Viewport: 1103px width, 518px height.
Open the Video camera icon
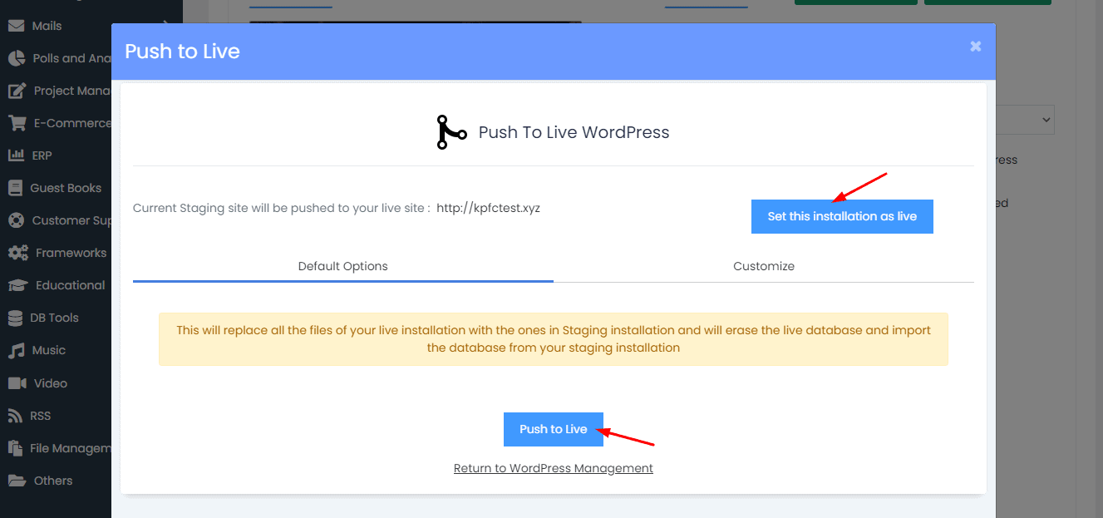17,383
